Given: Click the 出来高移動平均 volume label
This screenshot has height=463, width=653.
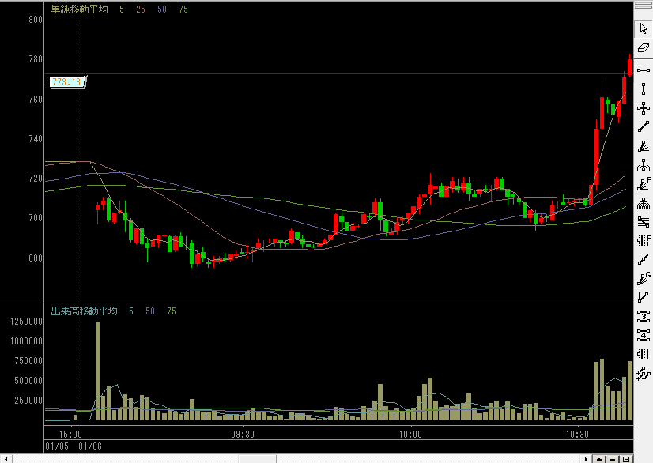Looking at the screenshot, I should 84,311.
